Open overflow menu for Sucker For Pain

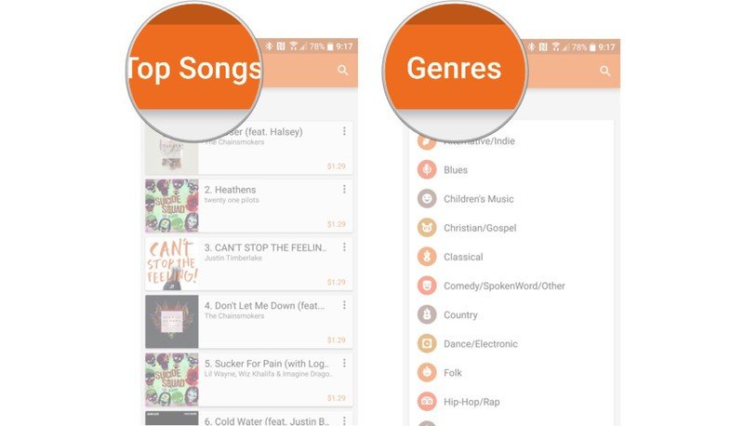344,363
